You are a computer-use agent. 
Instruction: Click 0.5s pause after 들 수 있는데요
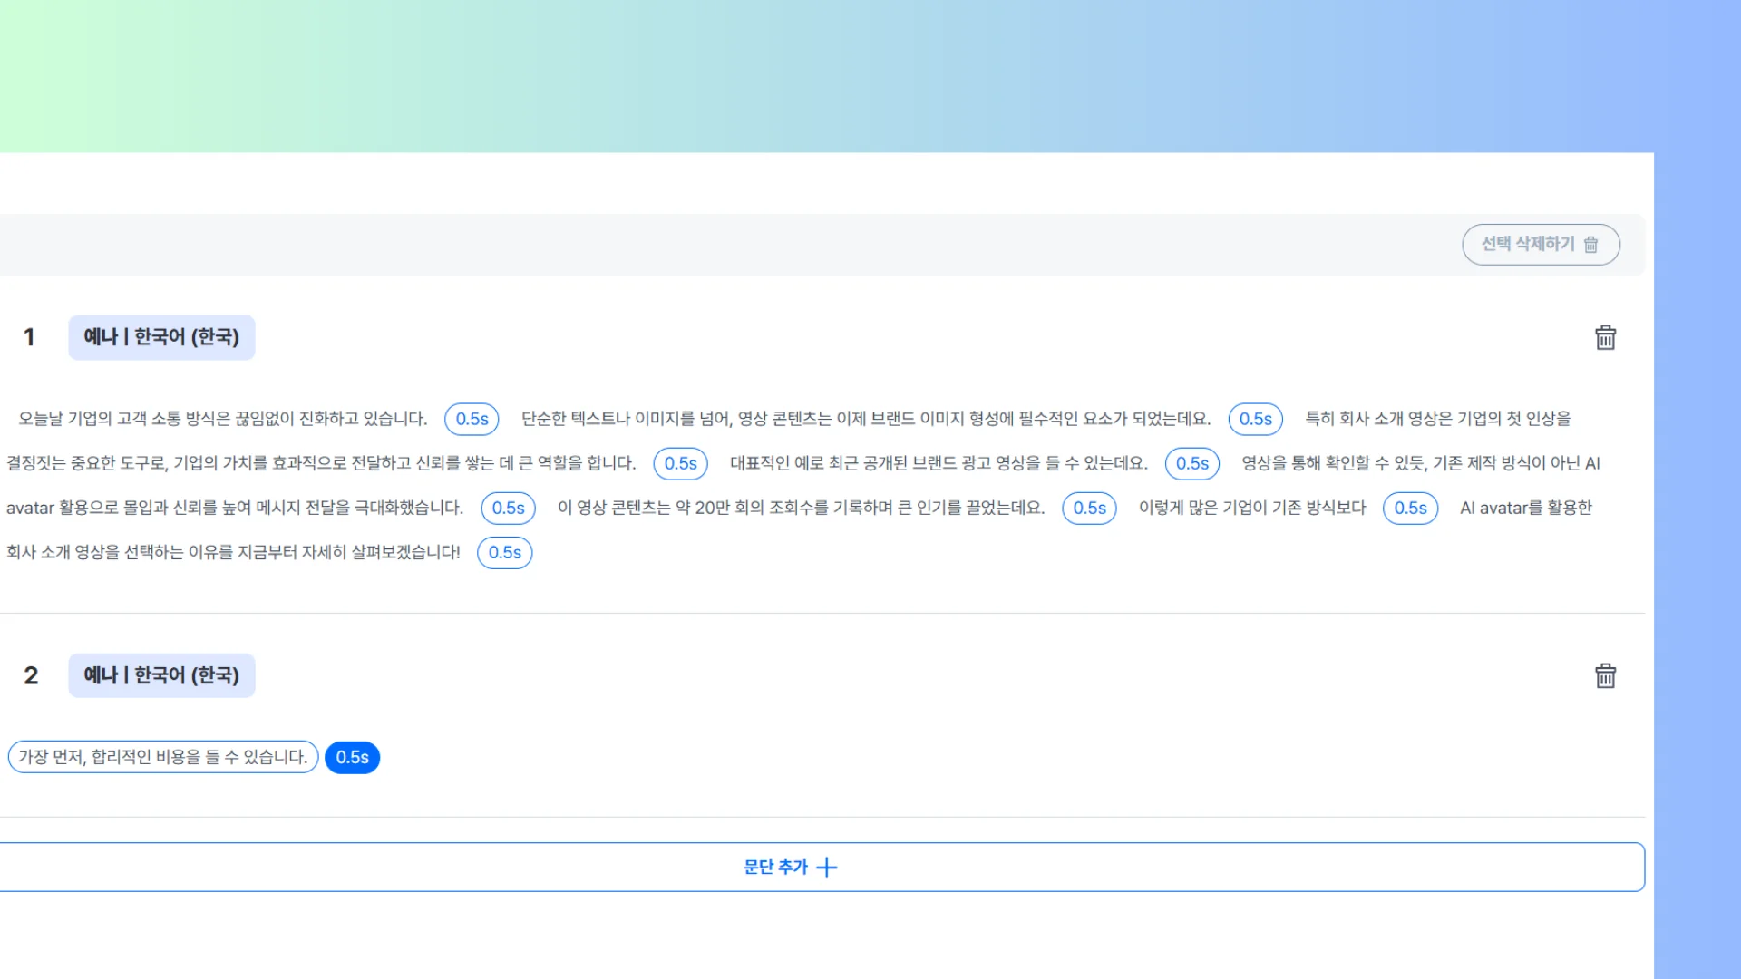1191,463
